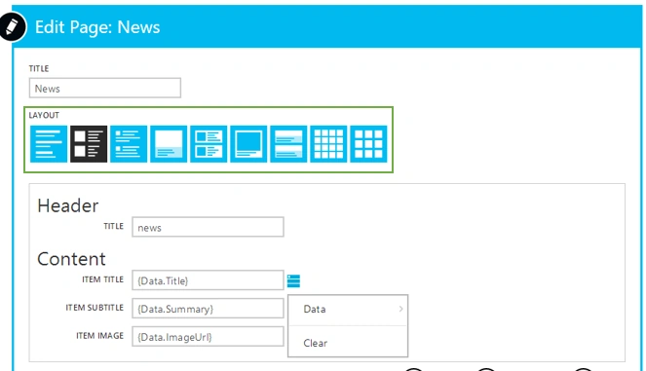
Task: Click the pencil edit icon in header
Action: (x=12, y=26)
